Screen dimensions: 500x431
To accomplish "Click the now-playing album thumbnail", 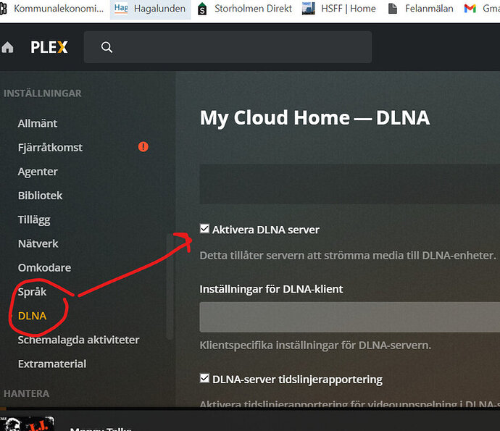I will tap(27, 424).
